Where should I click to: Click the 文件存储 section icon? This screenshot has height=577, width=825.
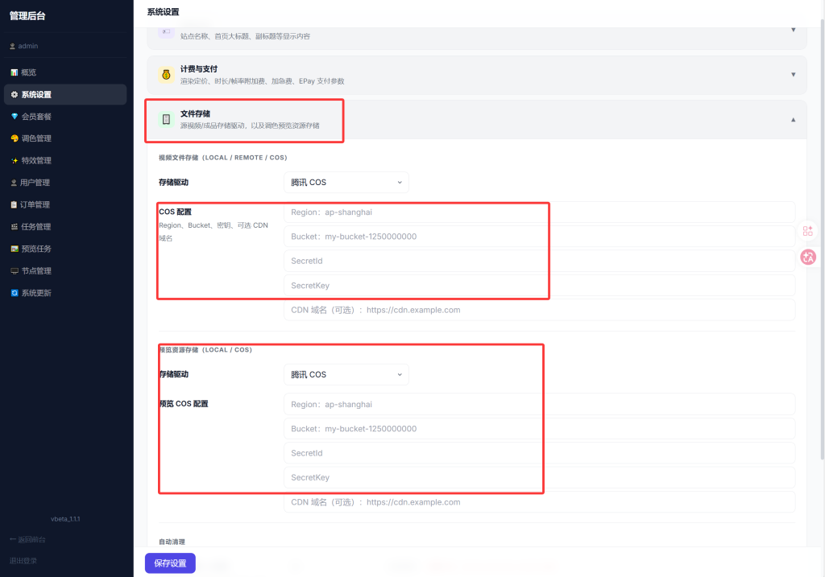(x=167, y=119)
